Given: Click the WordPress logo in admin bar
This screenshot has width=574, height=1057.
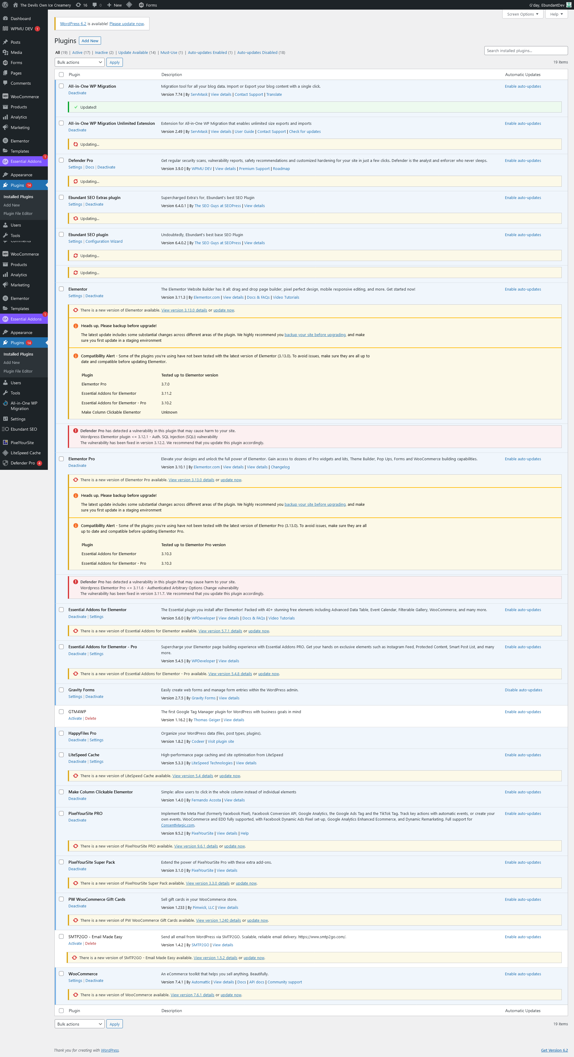Looking at the screenshot, I should click(5, 5).
